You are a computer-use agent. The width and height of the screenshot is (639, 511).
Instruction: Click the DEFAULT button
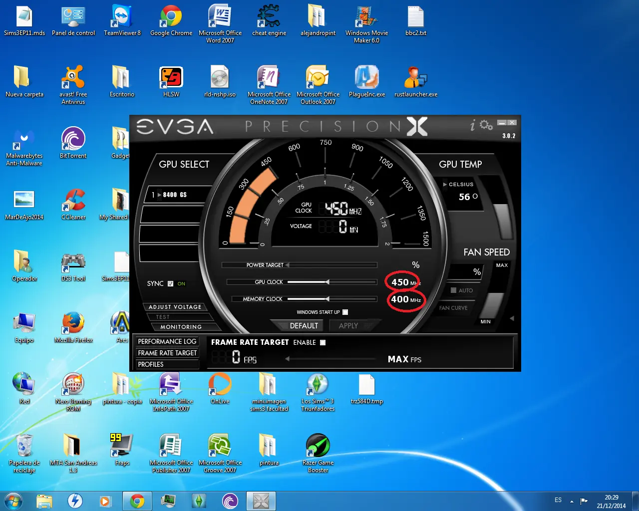tap(299, 325)
